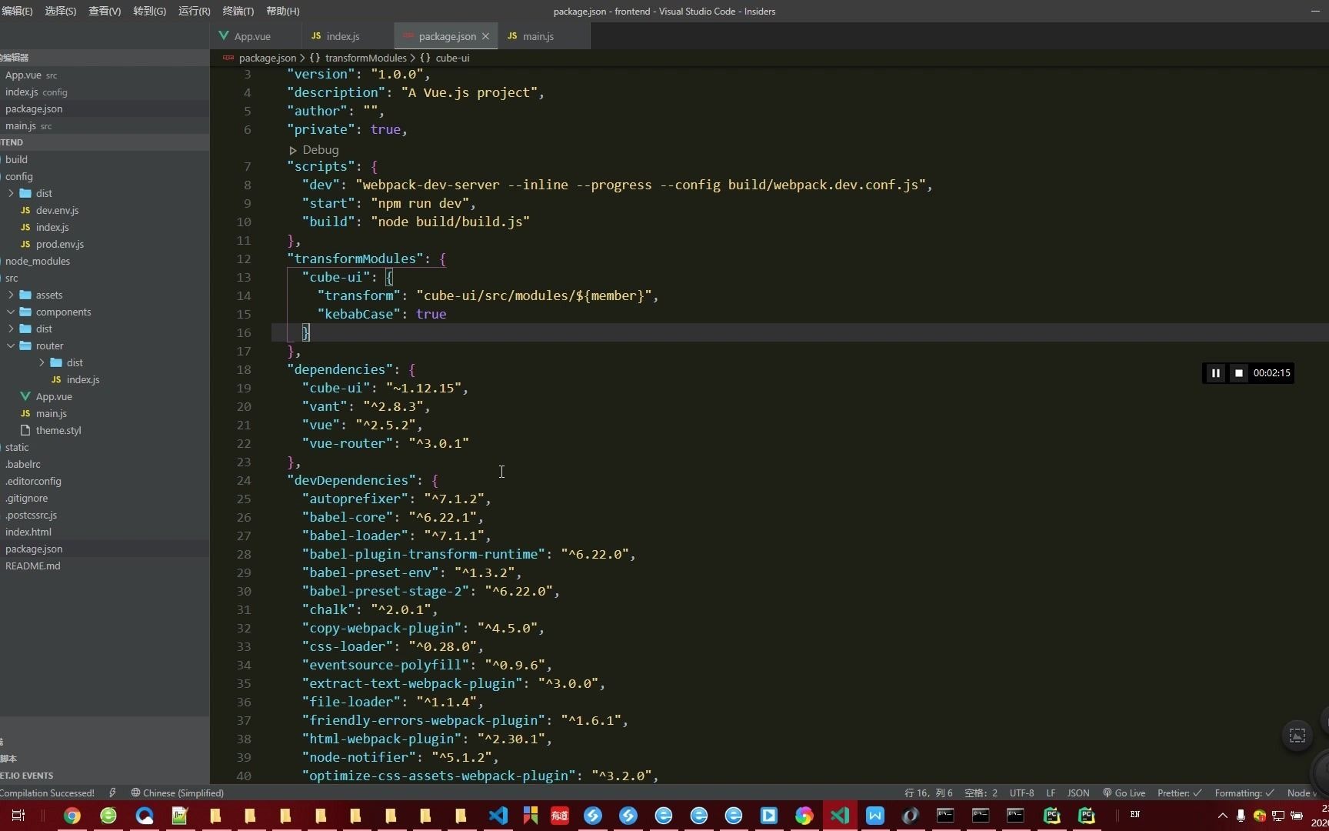Collapse the components folder

pyautogui.click(x=11, y=312)
